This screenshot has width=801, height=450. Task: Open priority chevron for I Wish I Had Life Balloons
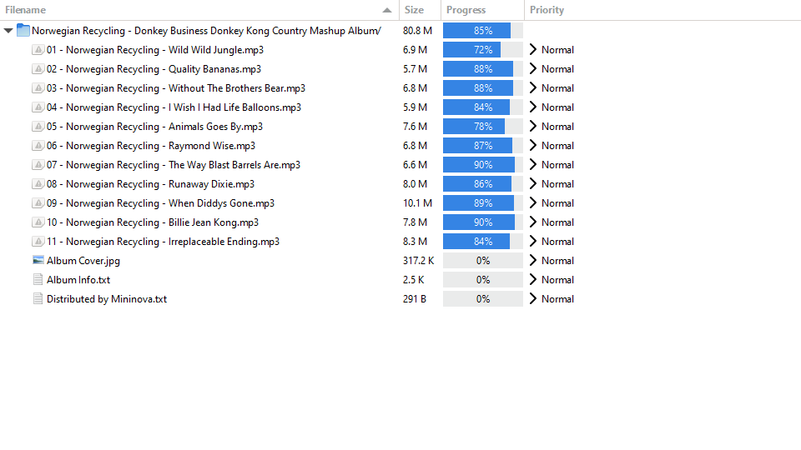[x=533, y=107]
